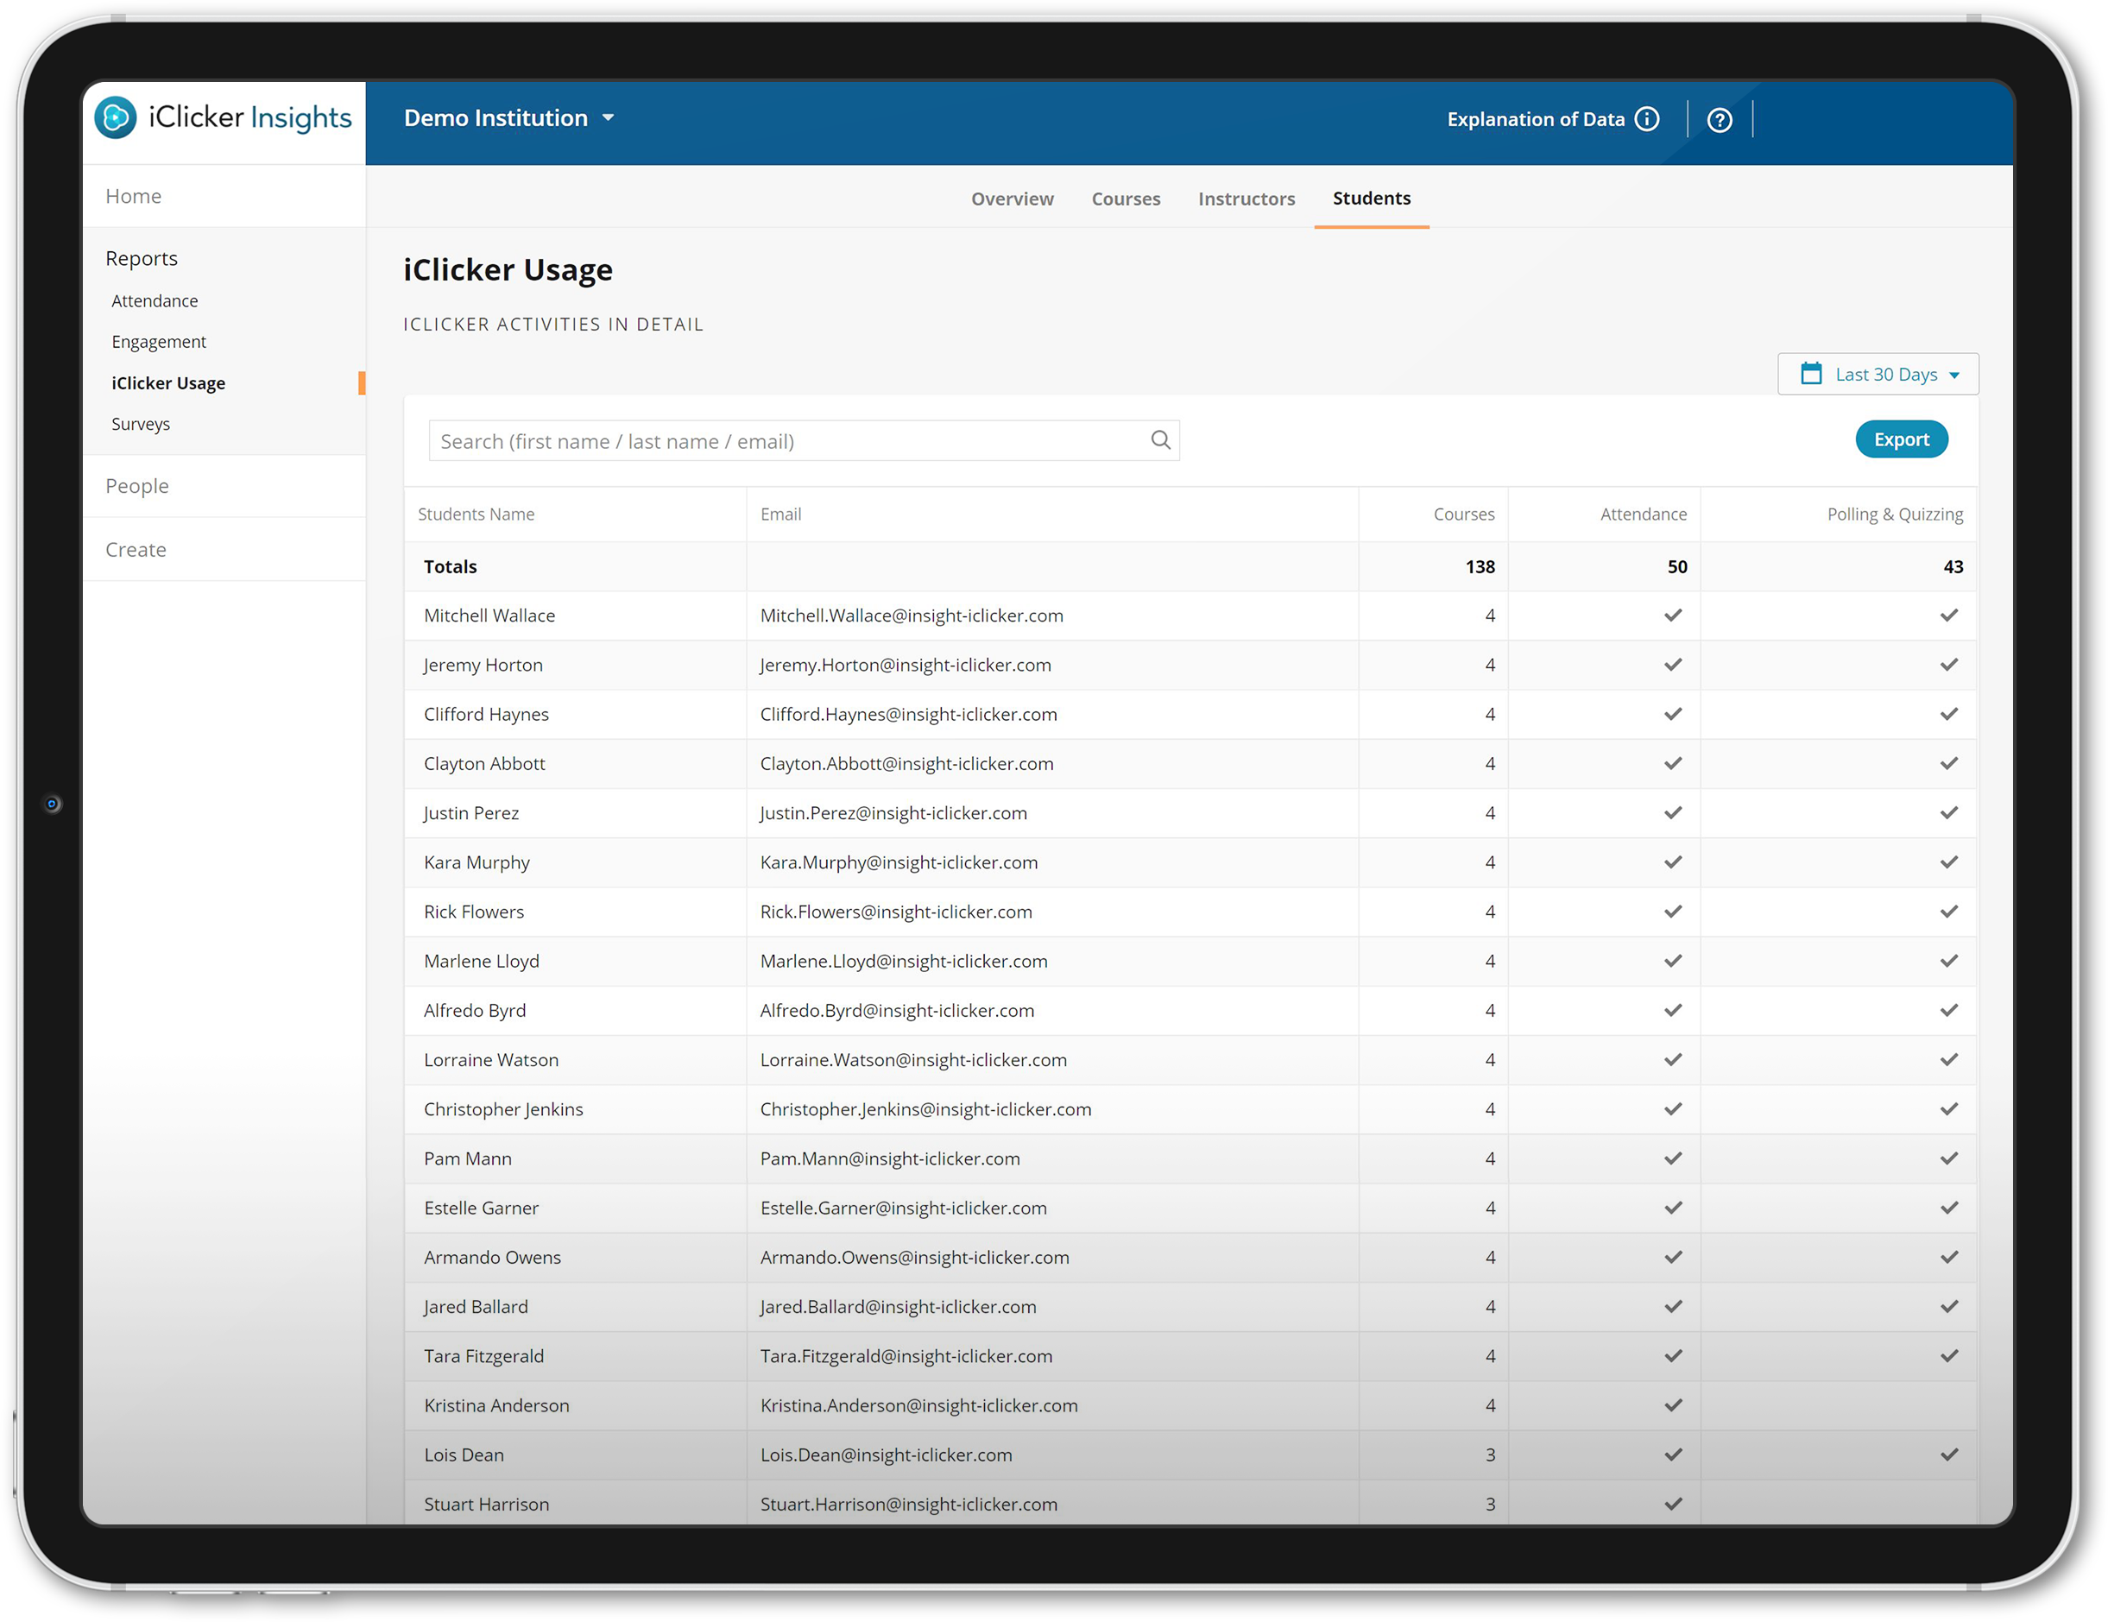2108x1622 pixels.
Task: Click Armando Owens' polling checkmark
Action: point(1950,1256)
